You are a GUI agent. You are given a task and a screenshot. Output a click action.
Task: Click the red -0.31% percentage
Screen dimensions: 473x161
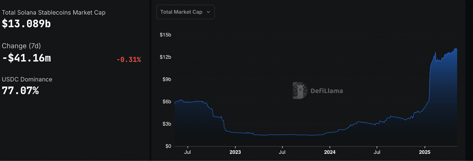[x=129, y=59]
